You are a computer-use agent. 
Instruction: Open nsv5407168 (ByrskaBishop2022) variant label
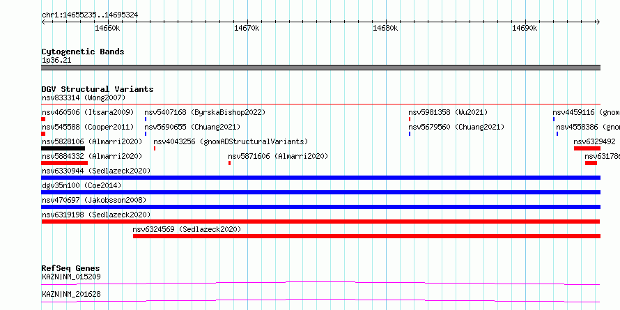coord(205,112)
